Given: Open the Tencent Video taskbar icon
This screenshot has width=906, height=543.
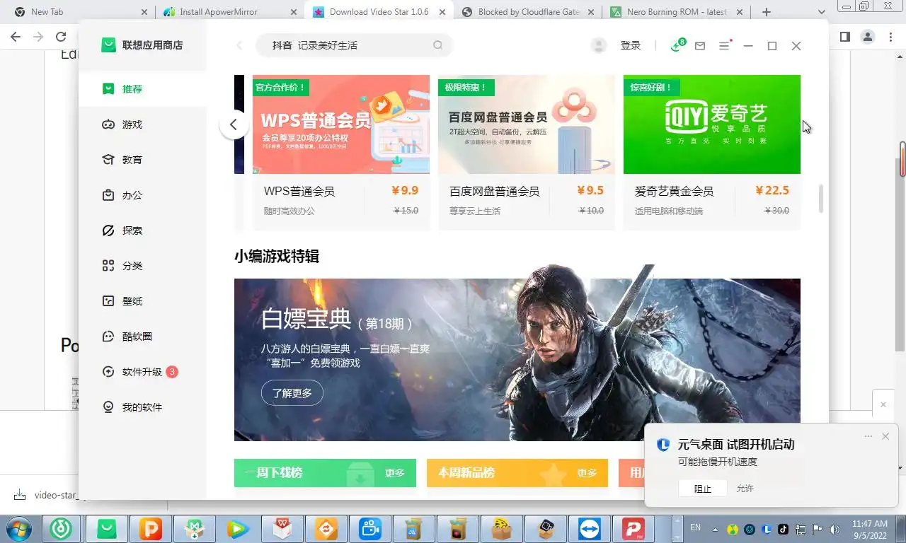Looking at the screenshot, I should pos(239,529).
